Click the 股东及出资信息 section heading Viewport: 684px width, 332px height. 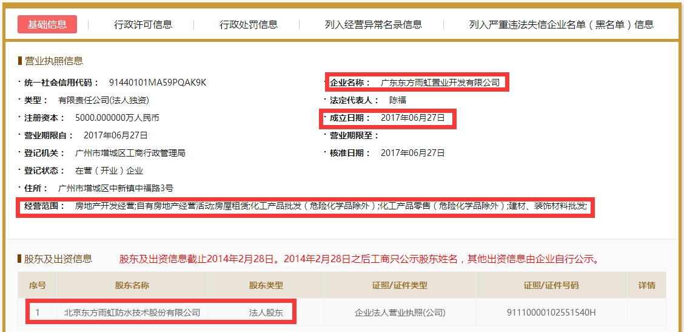pyautogui.click(x=58, y=259)
